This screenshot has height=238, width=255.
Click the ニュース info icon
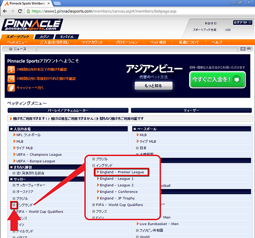tap(11, 49)
